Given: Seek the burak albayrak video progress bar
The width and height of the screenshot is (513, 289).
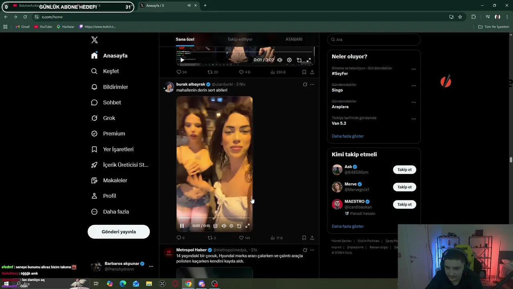Looking at the screenshot, I should (x=214, y=218).
